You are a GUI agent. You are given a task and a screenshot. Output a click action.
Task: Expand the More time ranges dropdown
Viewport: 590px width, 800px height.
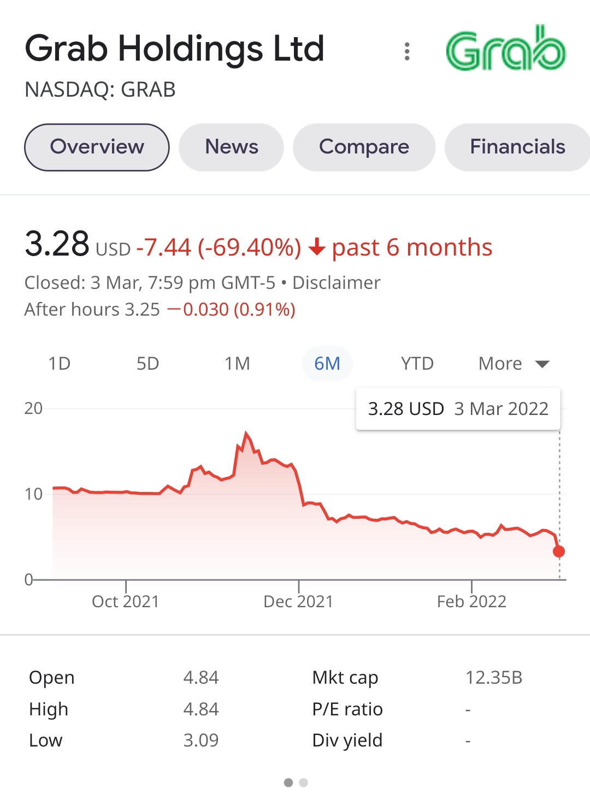coord(514,364)
